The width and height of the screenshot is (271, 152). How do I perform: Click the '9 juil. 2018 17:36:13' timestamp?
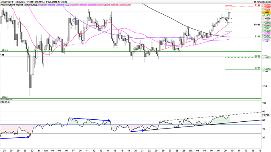57,2
